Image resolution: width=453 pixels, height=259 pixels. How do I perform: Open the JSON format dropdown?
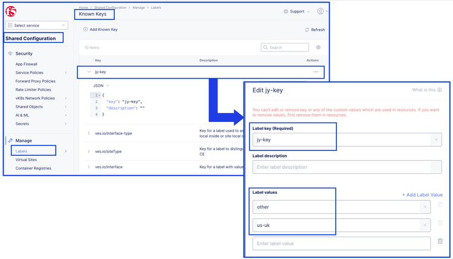101,86
